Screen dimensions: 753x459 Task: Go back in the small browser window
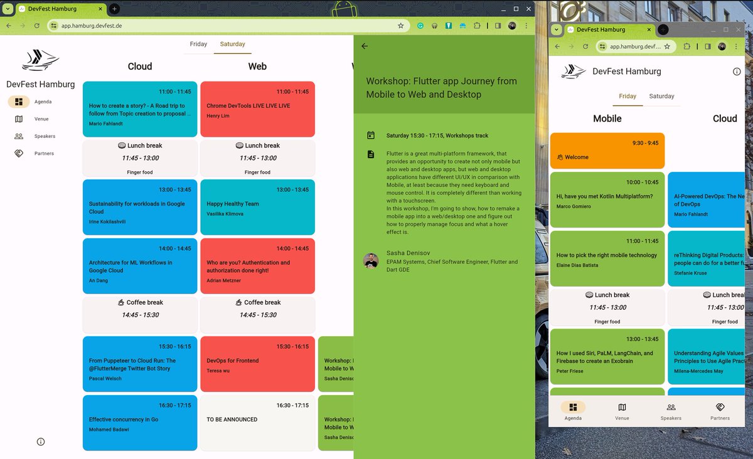pos(557,46)
